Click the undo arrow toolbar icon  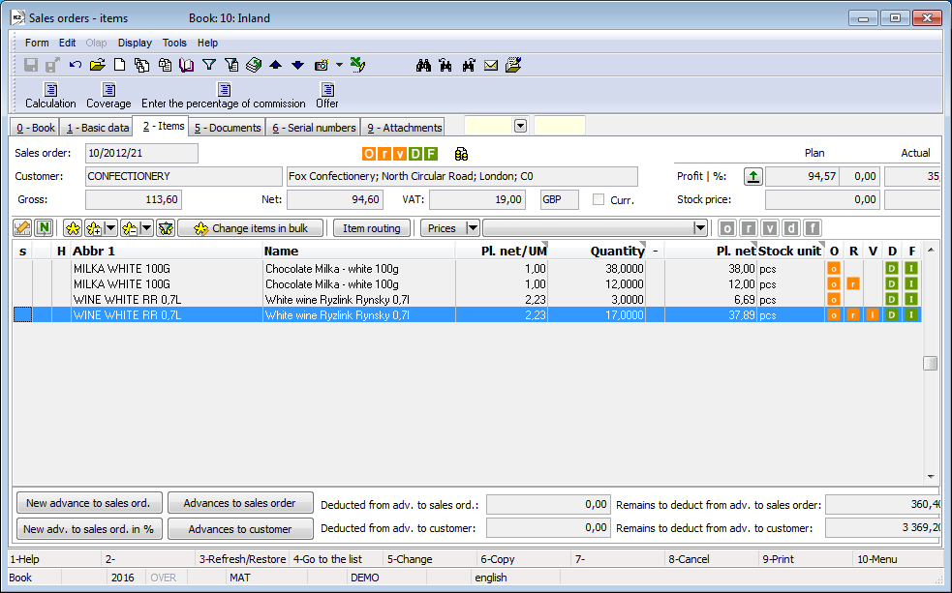pos(76,65)
